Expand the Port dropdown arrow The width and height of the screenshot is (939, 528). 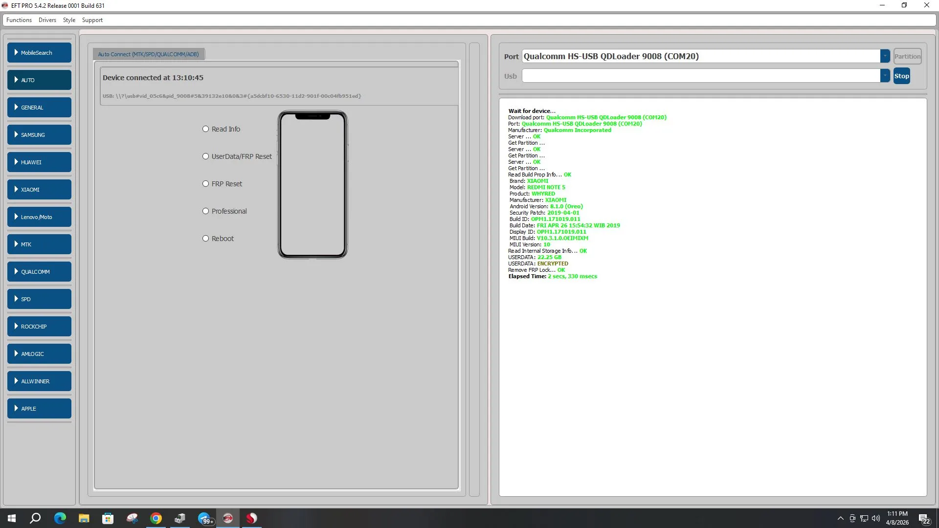pyautogui.click(x=885, y=56)
